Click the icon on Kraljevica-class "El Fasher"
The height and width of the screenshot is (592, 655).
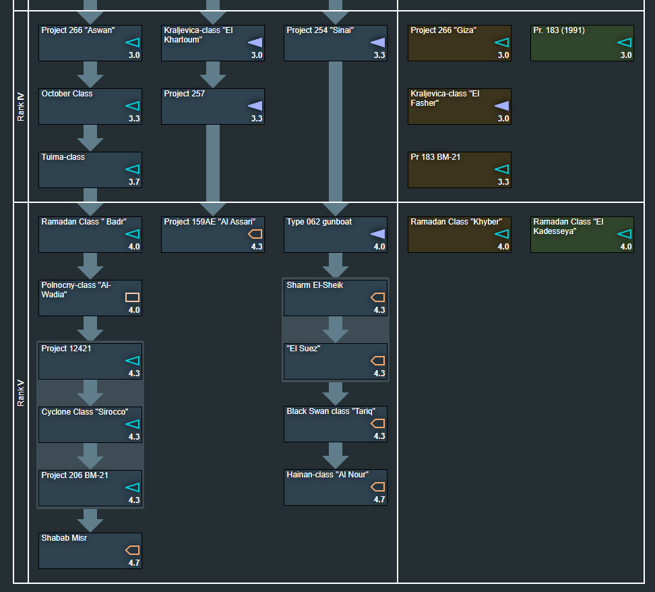501,106
